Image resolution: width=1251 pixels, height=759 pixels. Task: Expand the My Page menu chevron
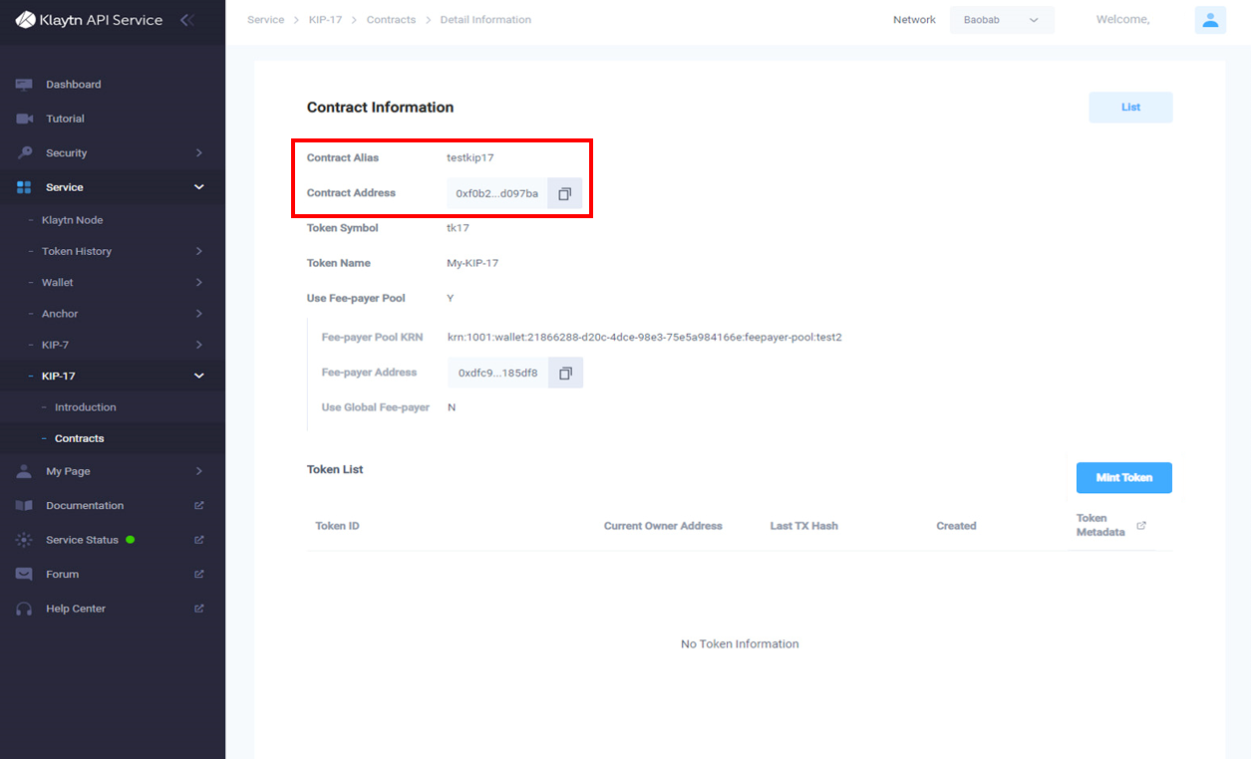199,471
